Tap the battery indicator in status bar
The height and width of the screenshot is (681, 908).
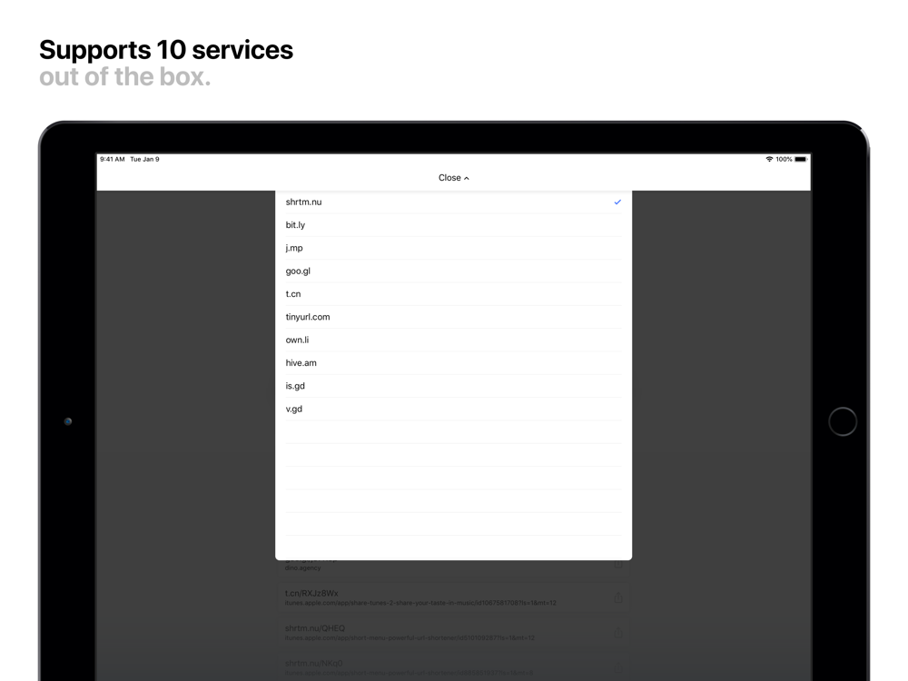tap(800, 159)
